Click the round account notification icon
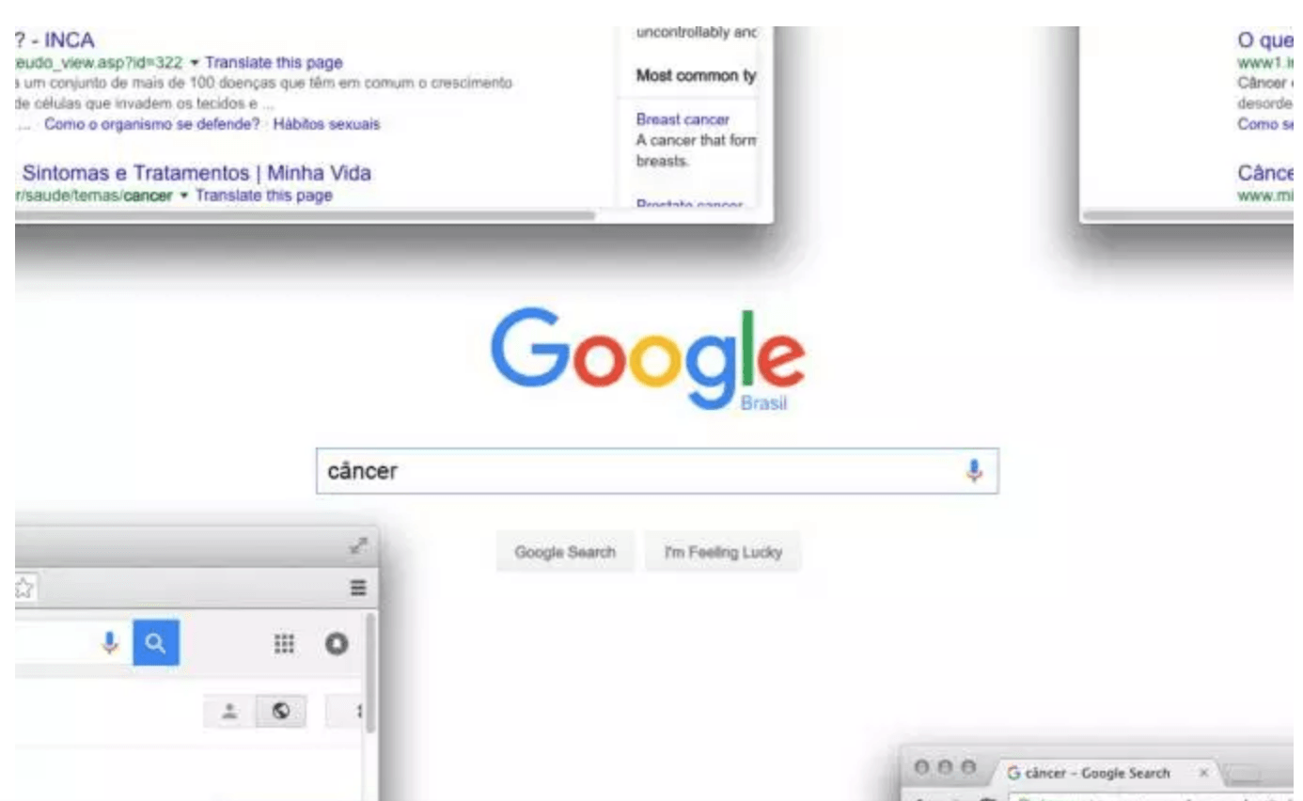The height and width of the screenshot is (801, 1303). pos(337,644)
